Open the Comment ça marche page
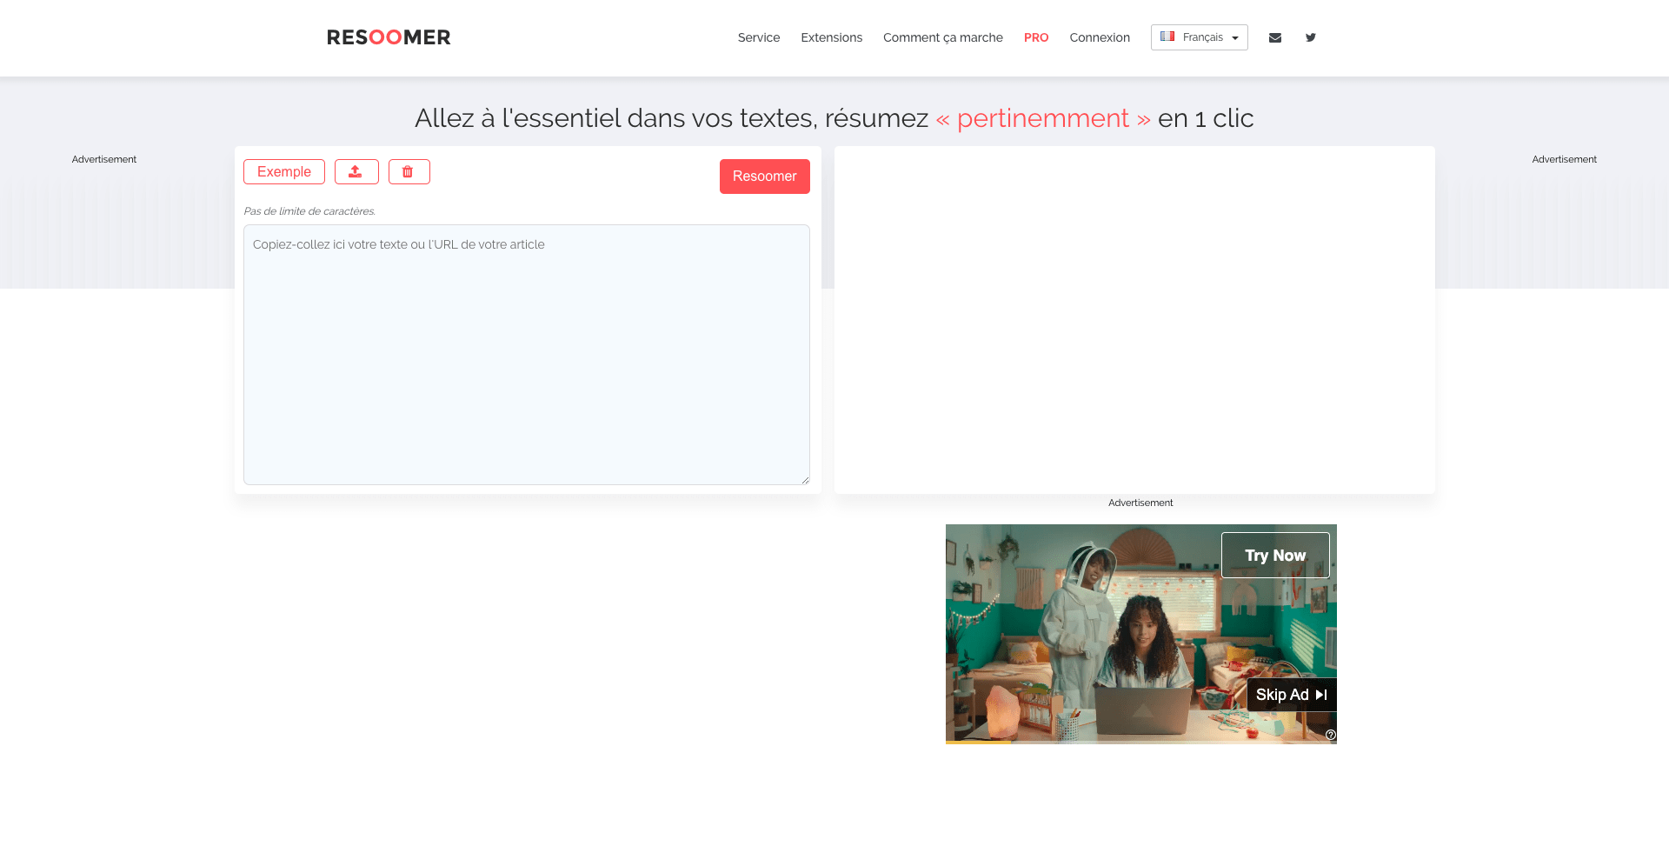Viewport: 1669px width, 846px height. click(x=942, y=37)
